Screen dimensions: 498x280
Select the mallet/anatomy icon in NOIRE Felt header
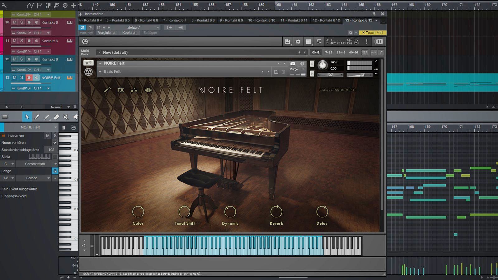pos(107,90)
